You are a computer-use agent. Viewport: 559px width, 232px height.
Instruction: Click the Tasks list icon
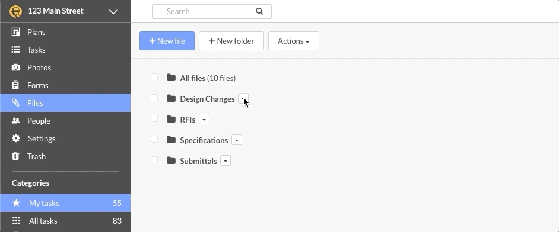15,50
